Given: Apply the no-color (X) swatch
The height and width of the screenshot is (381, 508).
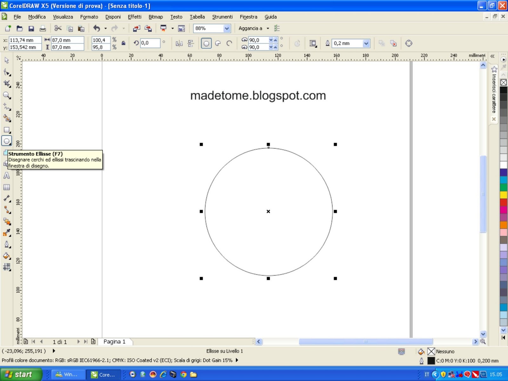Looking at the screenshot, I should point(504,83).
